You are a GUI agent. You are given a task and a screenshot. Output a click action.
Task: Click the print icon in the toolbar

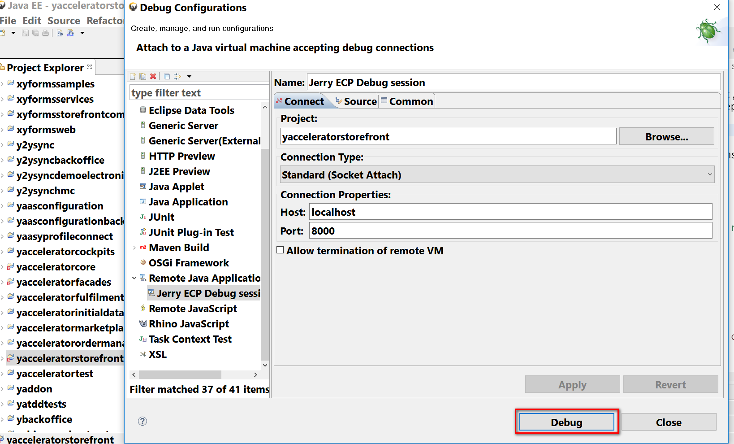click(45, 33)
